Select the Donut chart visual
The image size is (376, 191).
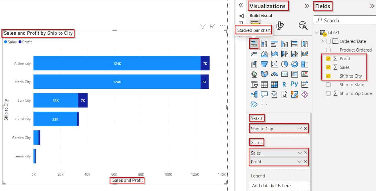pos(295,64)
